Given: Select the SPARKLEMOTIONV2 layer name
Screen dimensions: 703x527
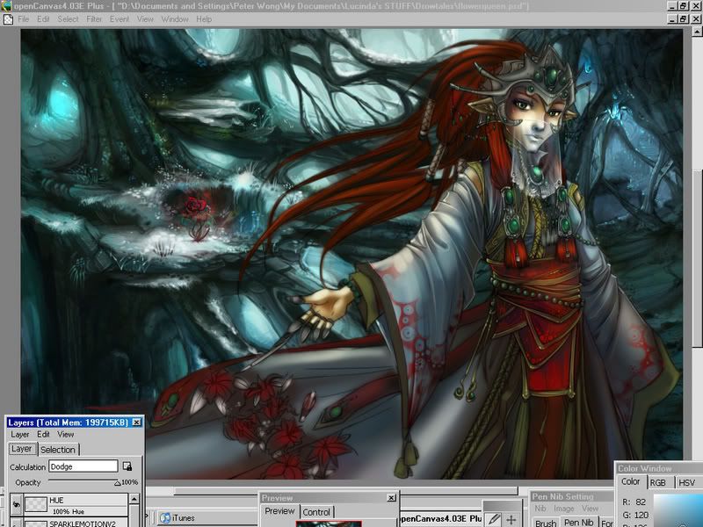Looking at the screenshot, I should click(x=83, y=523).
